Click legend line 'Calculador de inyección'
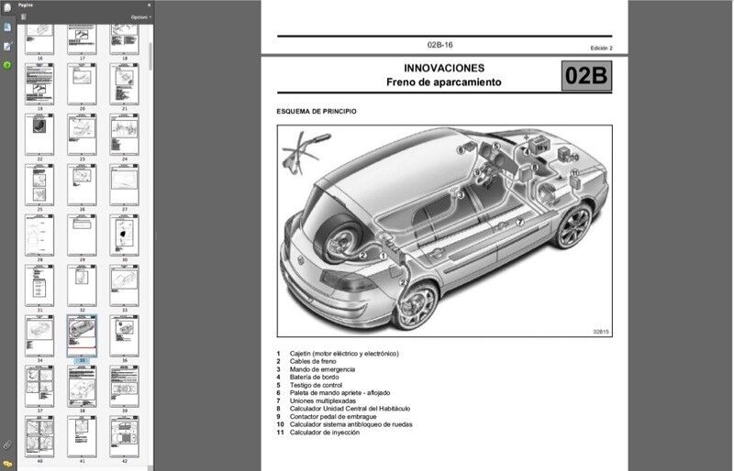Viewport: 734px width, 471px height. click(325, 433)
